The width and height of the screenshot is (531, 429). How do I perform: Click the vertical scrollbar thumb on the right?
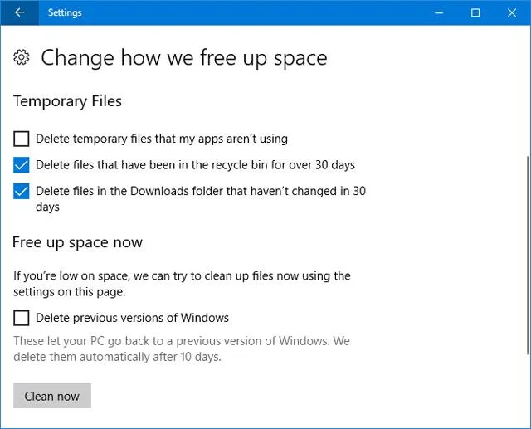click(x=529, y=256)
